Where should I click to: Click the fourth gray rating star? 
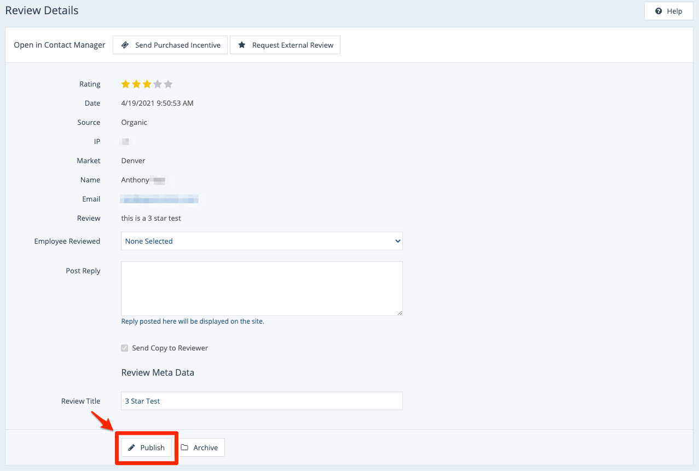(x=158, y=84)
